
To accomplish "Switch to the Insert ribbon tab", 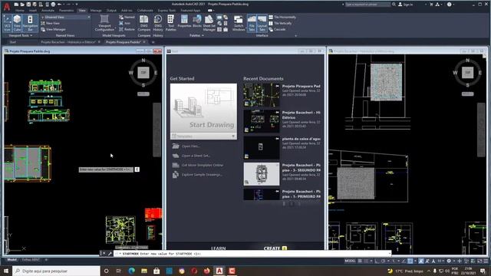I will click(x=32, y=10).
